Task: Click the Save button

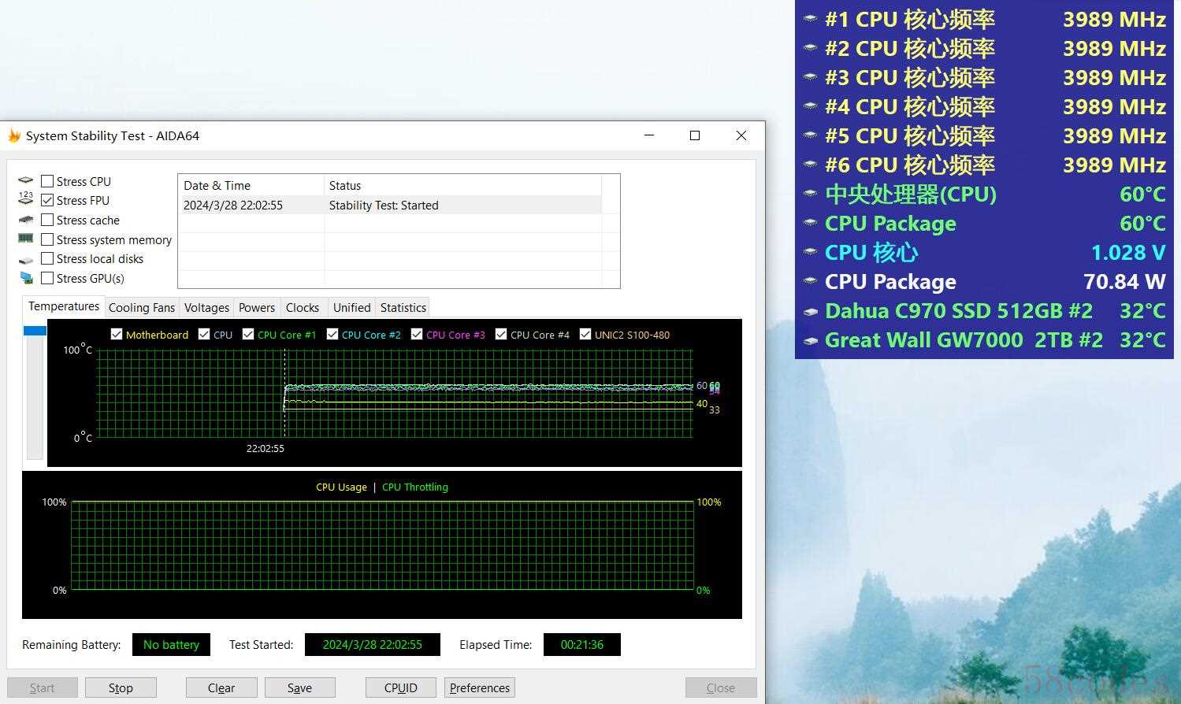Action: 299,687
